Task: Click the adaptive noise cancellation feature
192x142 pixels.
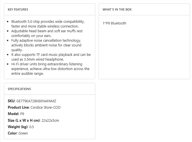Action: (46, 45)
